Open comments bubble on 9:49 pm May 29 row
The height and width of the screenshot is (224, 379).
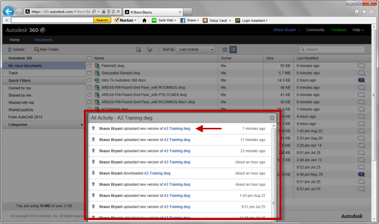pyautogui.click(x=361, y=174)
